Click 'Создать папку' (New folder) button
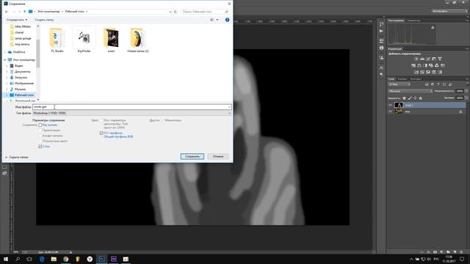 point(44,20)
